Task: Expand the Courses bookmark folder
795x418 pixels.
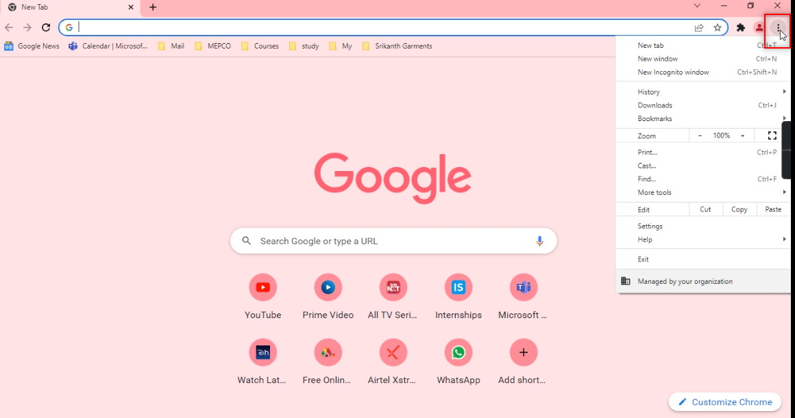Action: click(260, 46)
